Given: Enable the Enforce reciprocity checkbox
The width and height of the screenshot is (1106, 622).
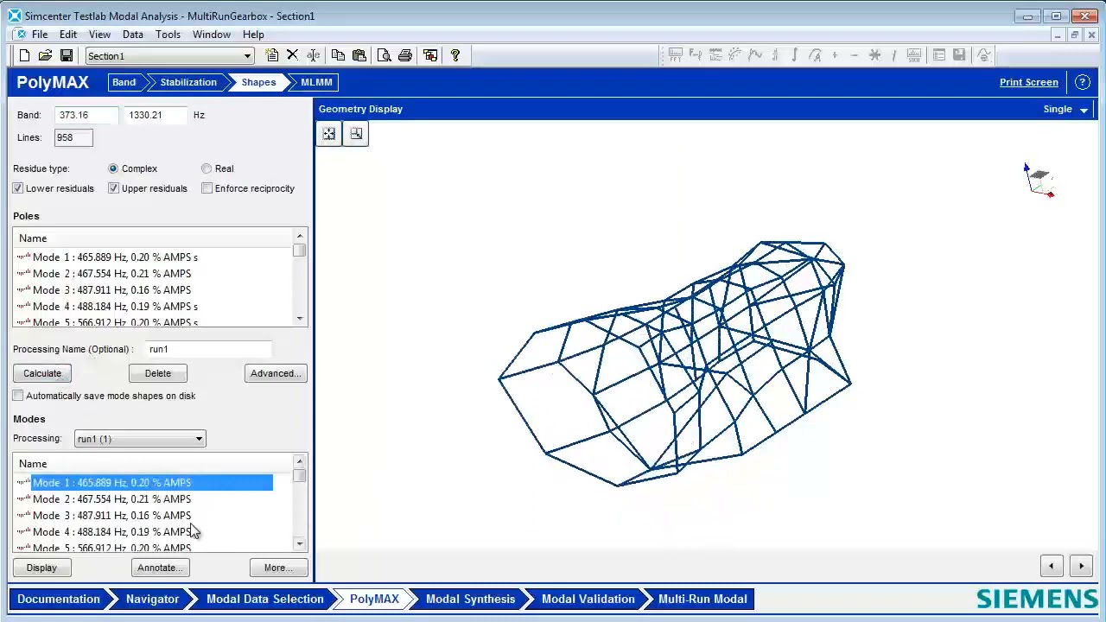Looking at the screenshot, I should coord(207,188).
